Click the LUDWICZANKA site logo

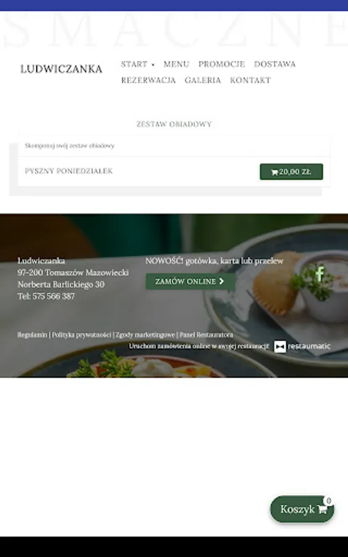[61, 69]
